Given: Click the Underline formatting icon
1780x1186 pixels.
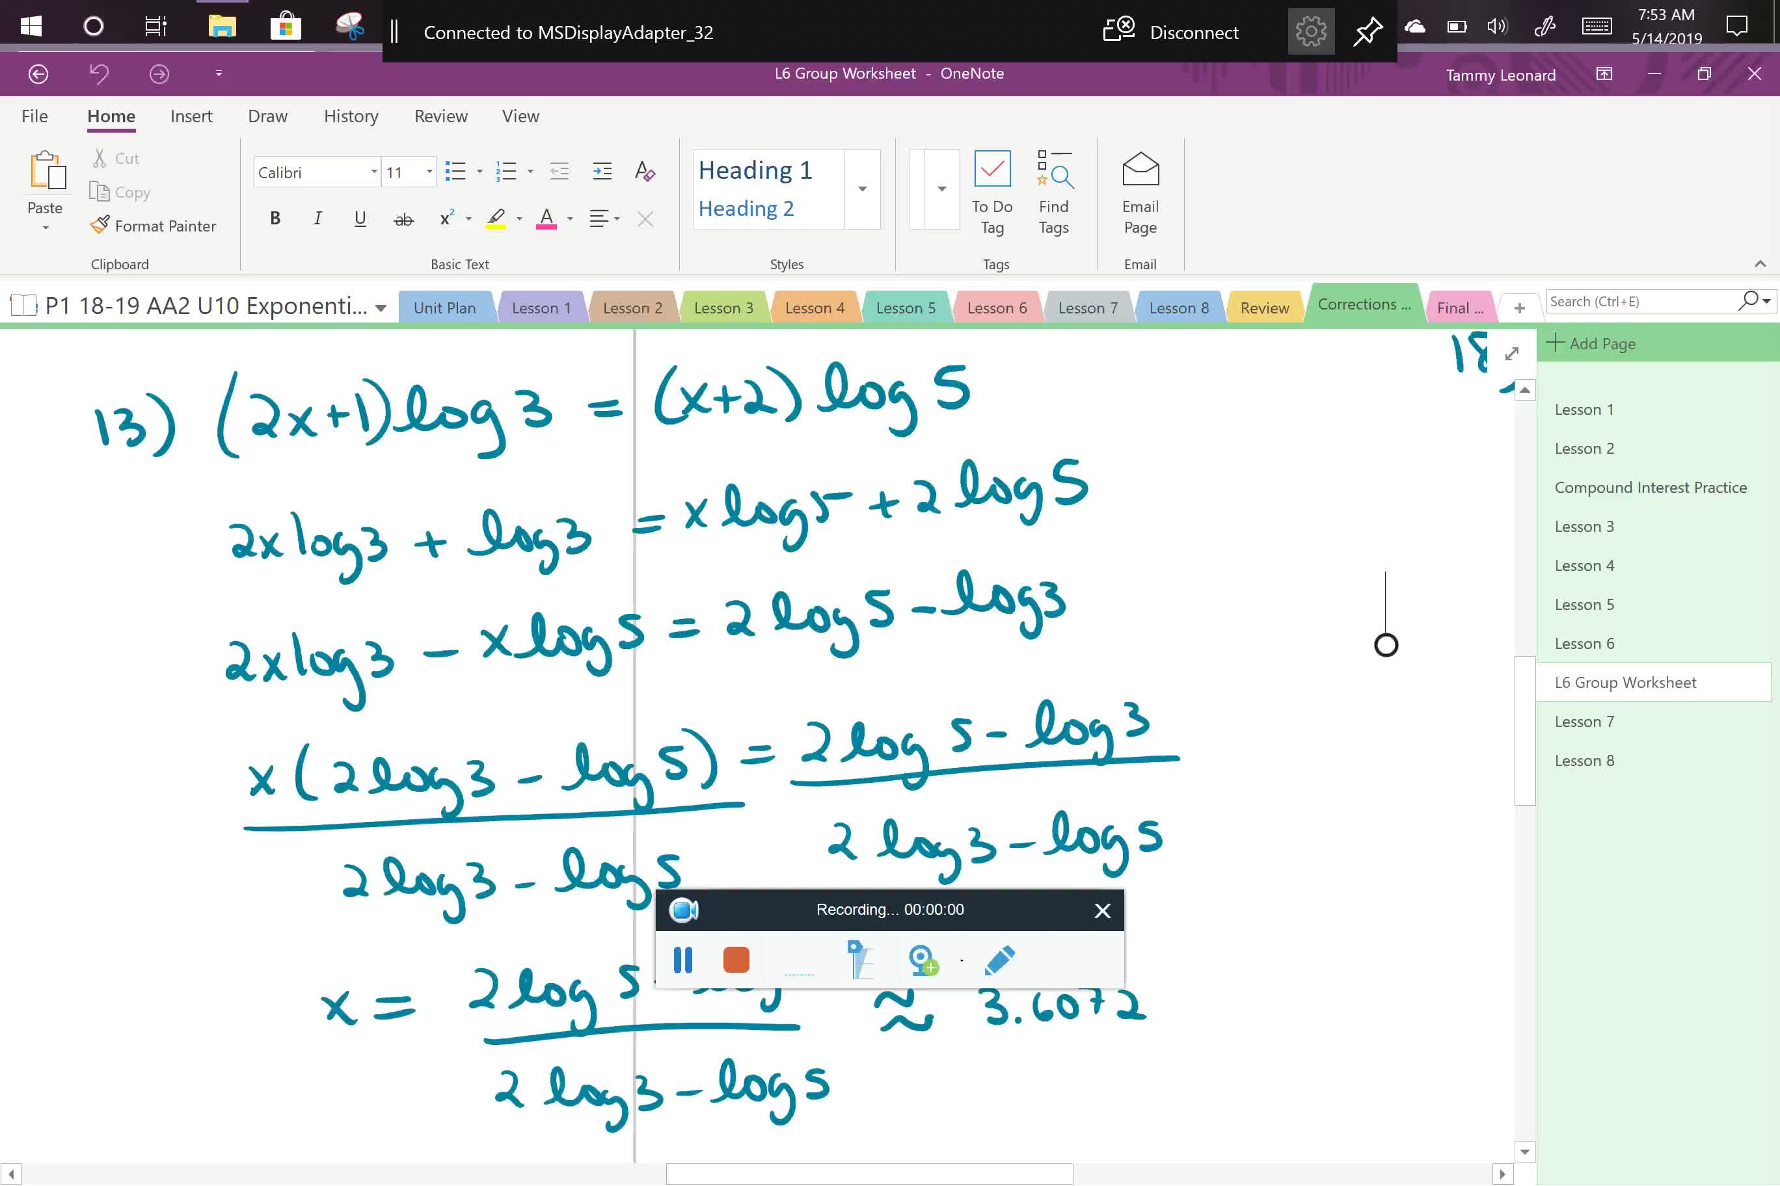Looking at the screenshot, I should click(x=360, y=218).
